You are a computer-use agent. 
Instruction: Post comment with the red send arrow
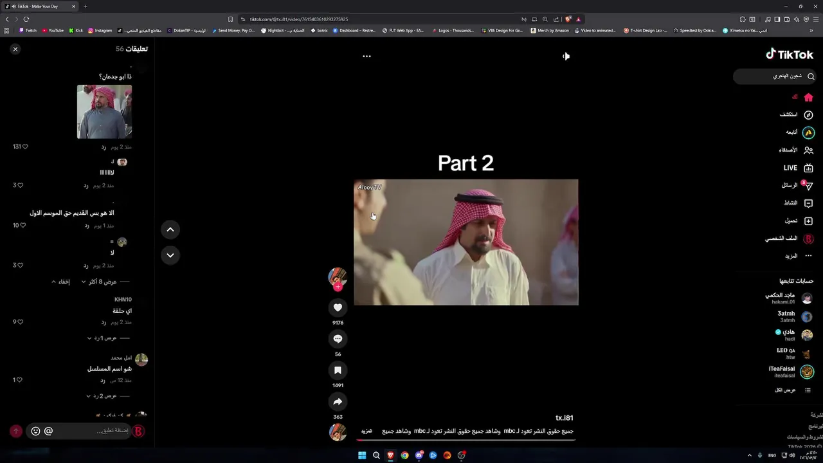point(16,431)
